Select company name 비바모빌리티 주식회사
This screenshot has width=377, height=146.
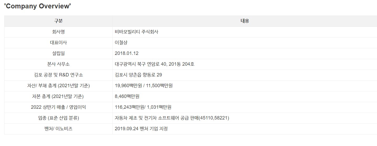(137, 32)
